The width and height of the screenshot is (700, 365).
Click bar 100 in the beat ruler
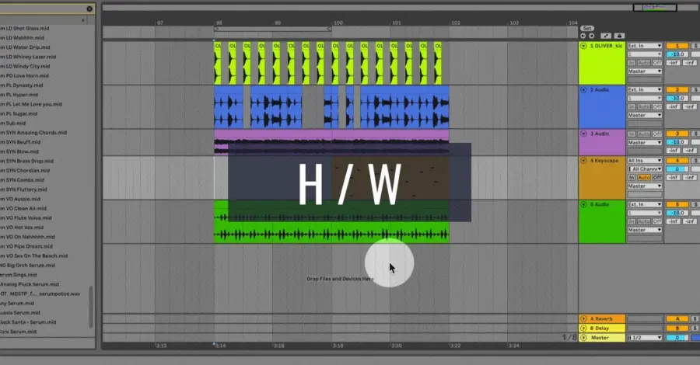(338, 23)
